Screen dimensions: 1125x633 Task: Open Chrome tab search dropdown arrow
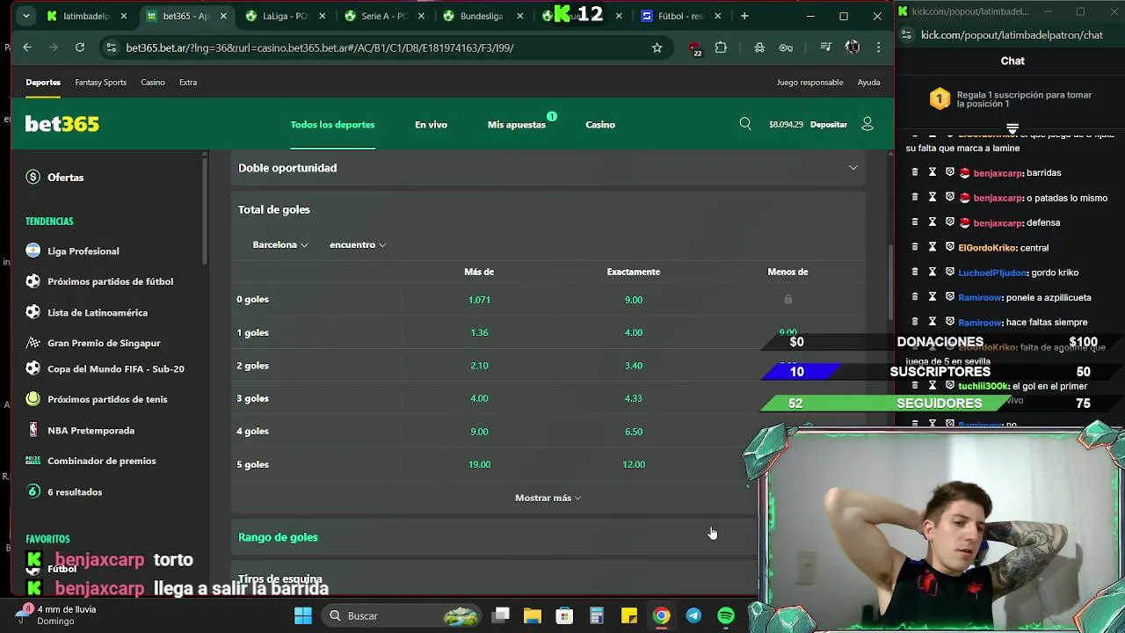[25, 16]
